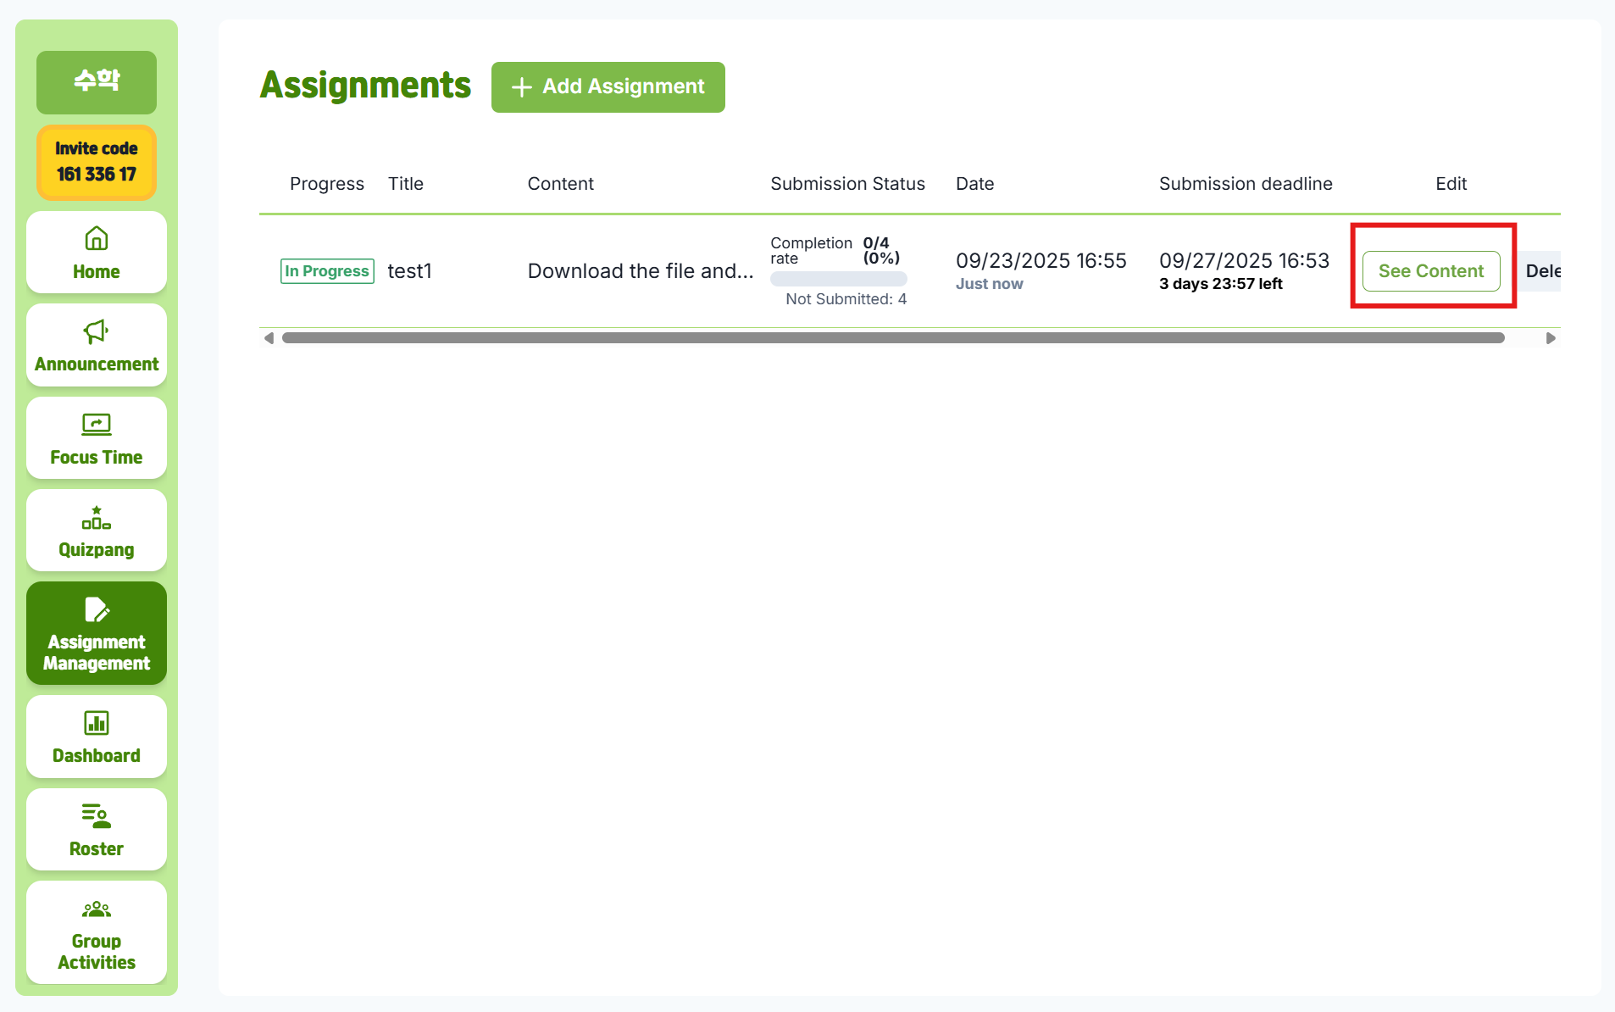
Task: Open the Roster list icon
Action: pos(97,816)
